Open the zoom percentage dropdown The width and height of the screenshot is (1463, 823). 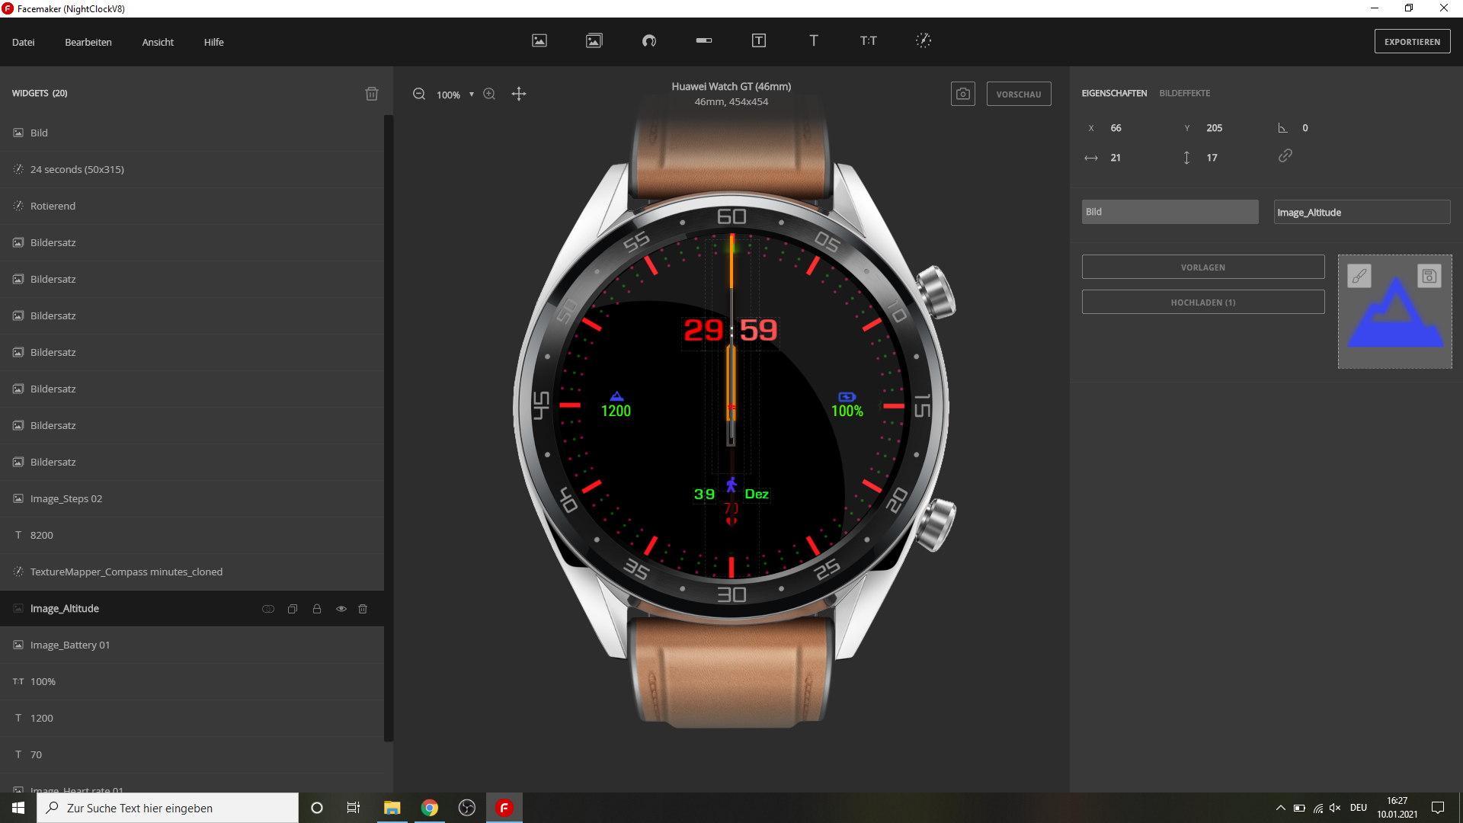coord(472,94)
